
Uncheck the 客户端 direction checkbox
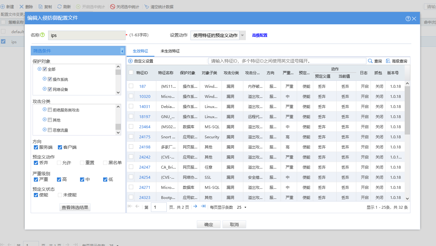coord(60,147)
